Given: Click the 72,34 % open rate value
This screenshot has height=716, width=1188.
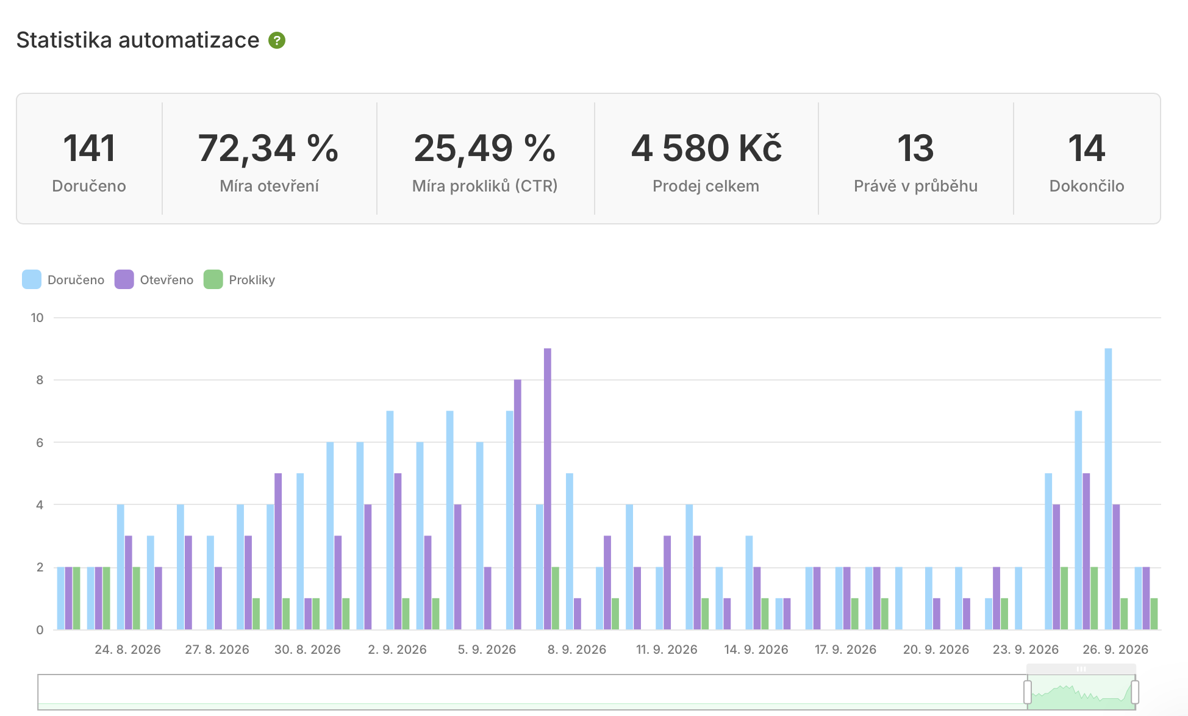Looking at the screenshot, I should pyautogui.click(x=268, y=148).
